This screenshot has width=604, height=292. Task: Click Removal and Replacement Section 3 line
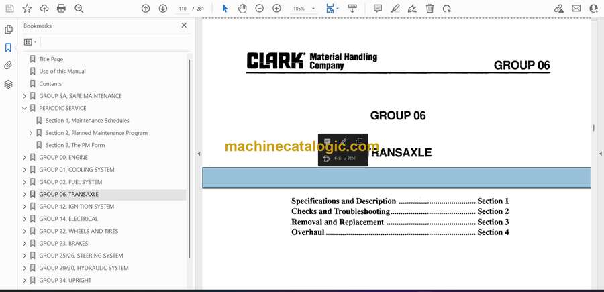coord(400,222)
